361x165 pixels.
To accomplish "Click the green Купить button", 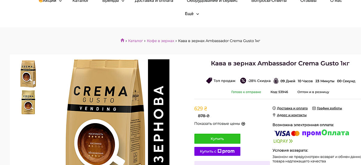I will (217, 139).
